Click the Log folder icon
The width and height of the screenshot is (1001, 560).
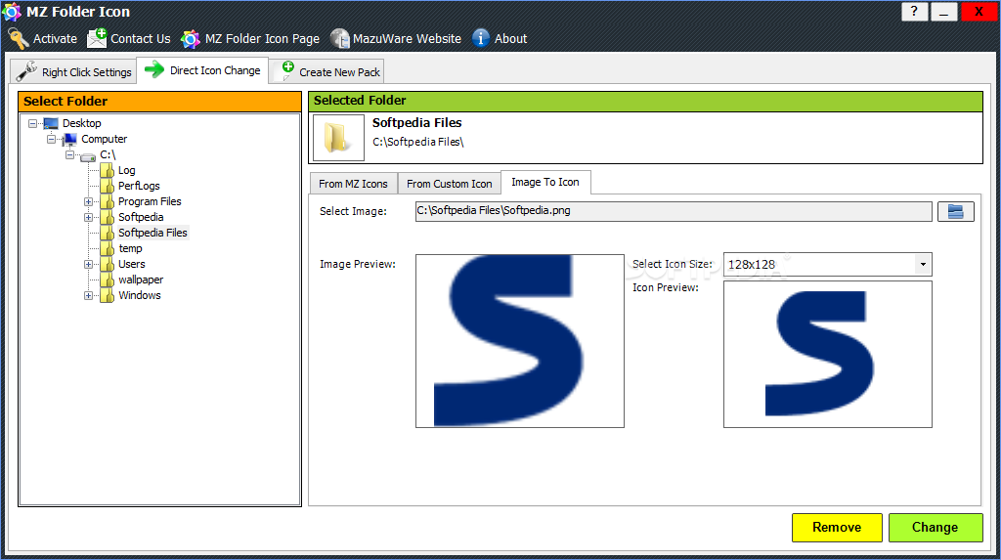pos(108,170)
